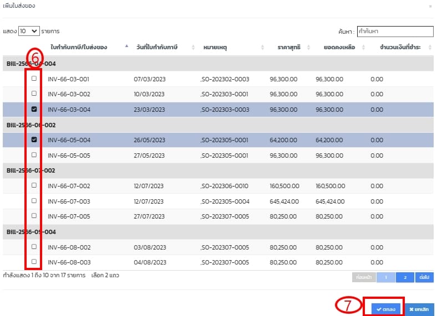The image size is (437, 316).
Task: Click the ก่อนหน้า previous page button
Action: click(364, 276)
